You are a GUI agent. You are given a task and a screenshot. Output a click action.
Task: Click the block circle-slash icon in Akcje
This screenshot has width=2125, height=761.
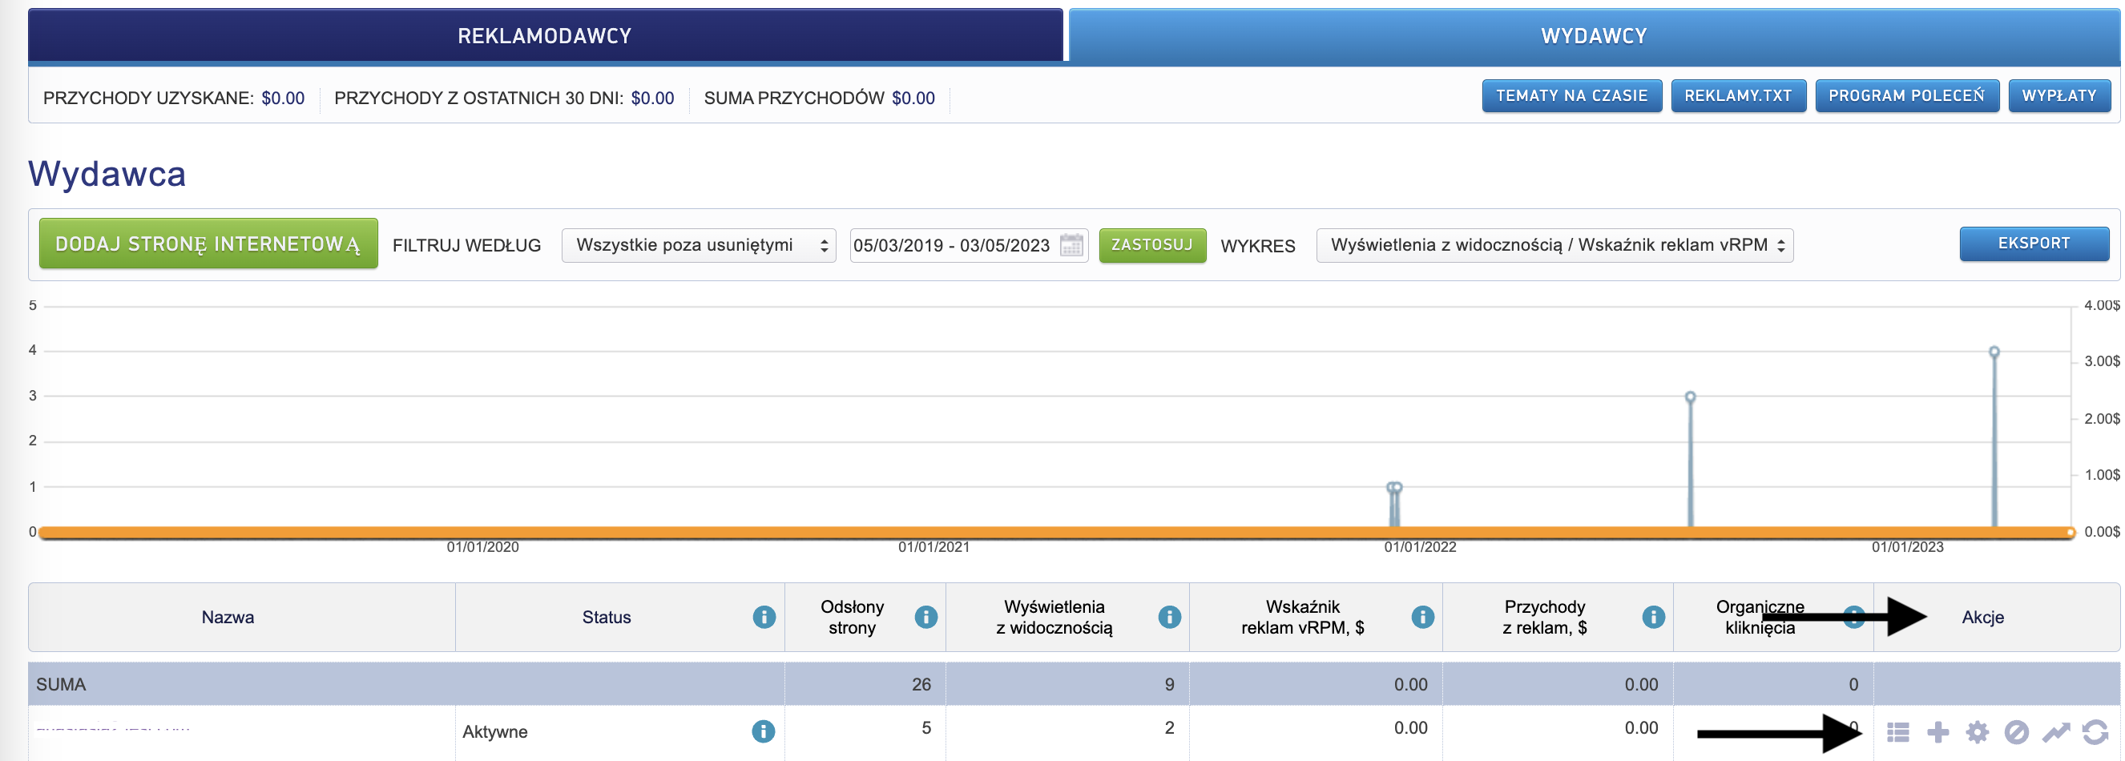2016,731
